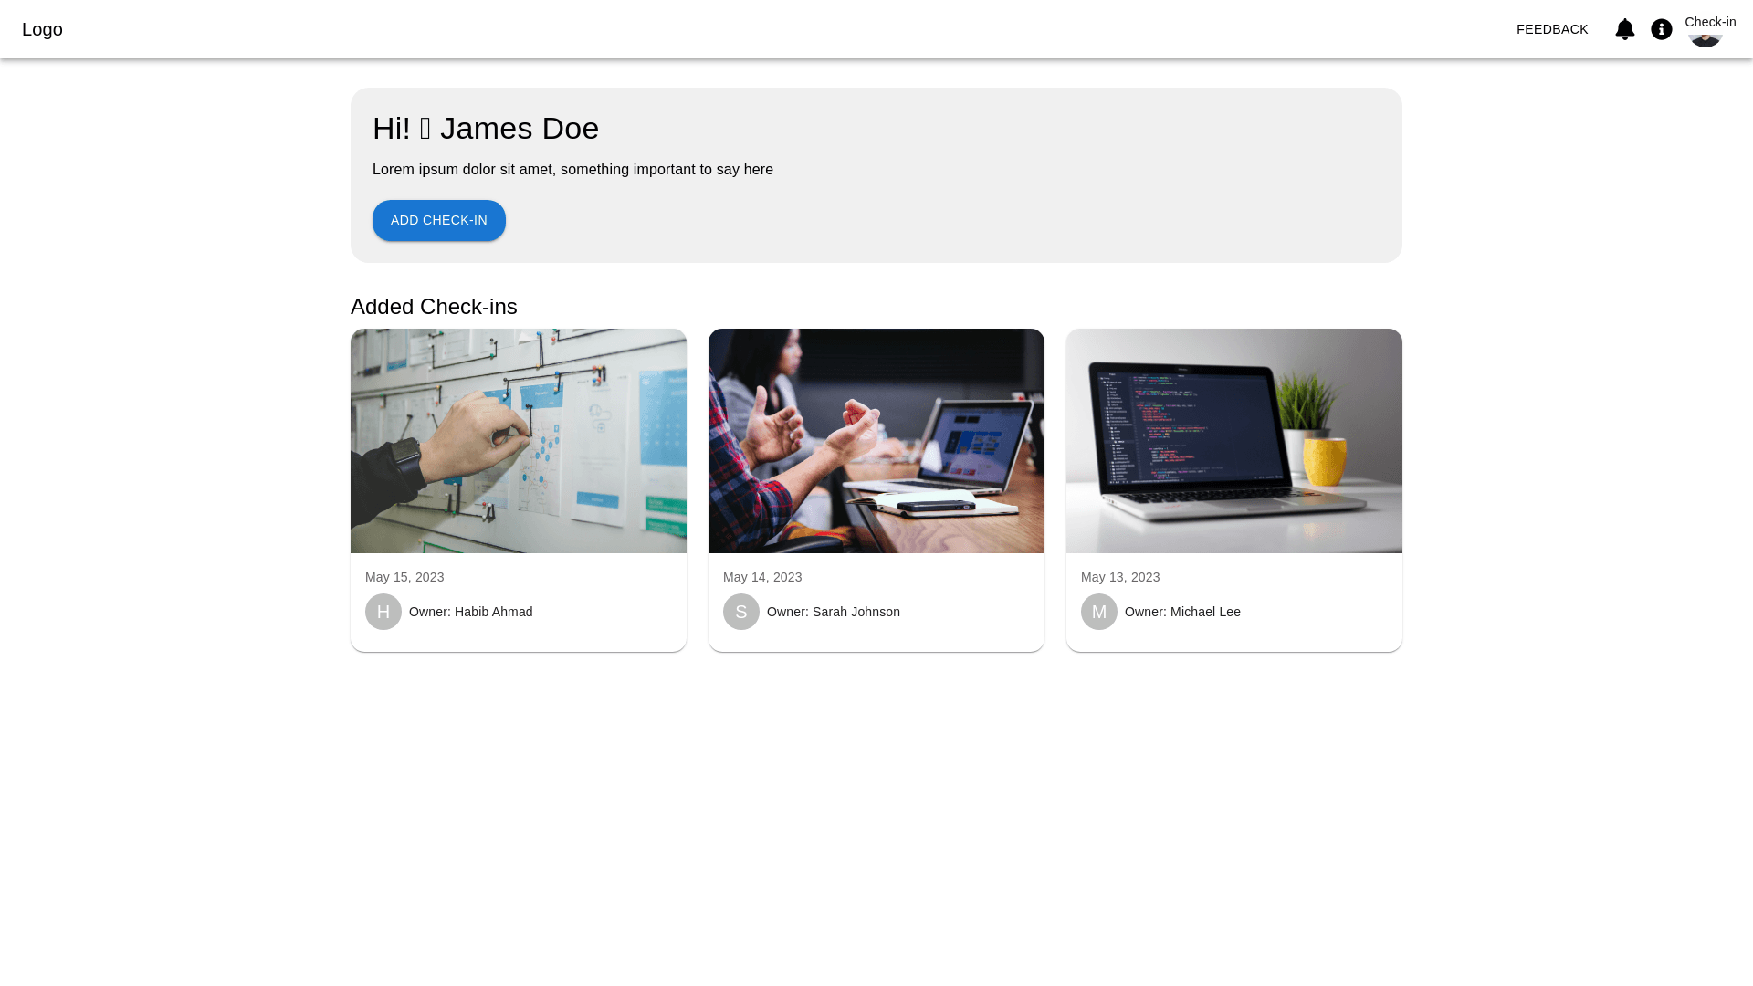
Task: Click Owner: Habib Ahmad label
Action: (470, 612)
